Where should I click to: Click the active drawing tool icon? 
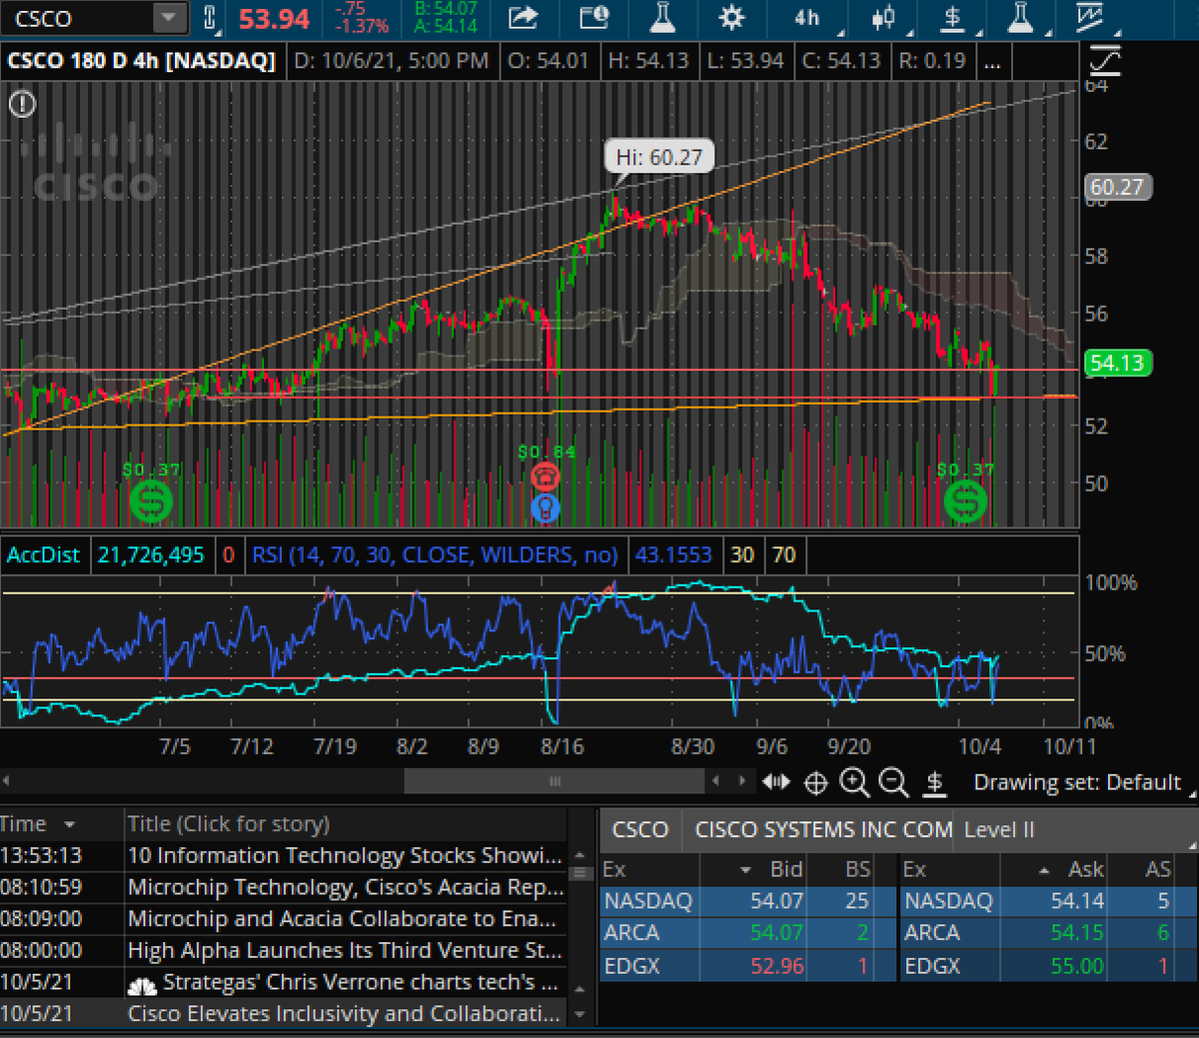pyautogui.click(x=1105, y=61)
